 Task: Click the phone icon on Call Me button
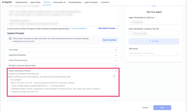point(150,41)
